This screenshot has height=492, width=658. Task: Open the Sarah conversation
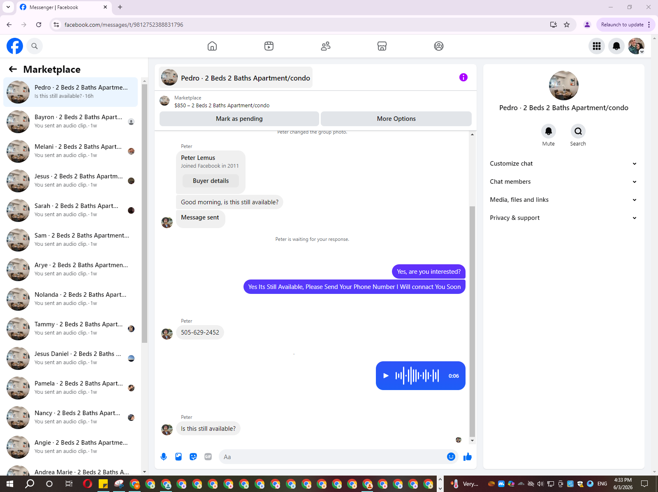click(71, 210)
